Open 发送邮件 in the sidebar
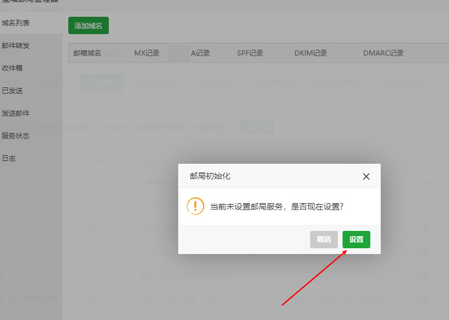The height and width of the screenshot is (320, 449). (x=16, y=113)
